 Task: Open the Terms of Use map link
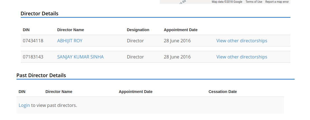click(254, 2)
